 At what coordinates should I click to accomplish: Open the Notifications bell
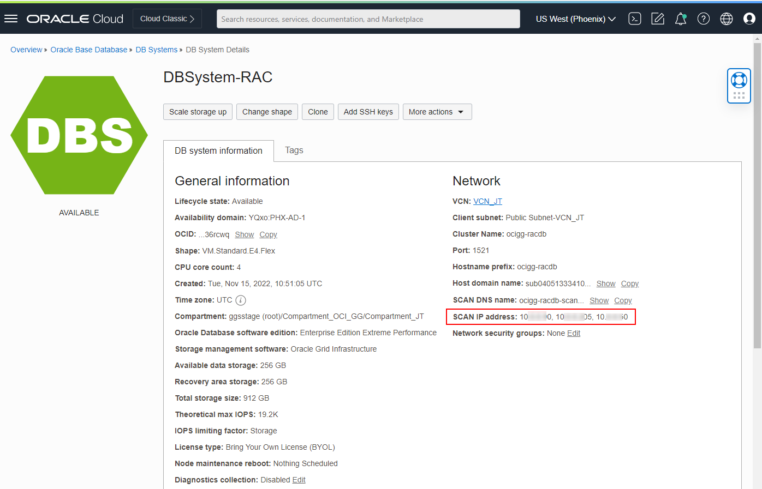680,18
